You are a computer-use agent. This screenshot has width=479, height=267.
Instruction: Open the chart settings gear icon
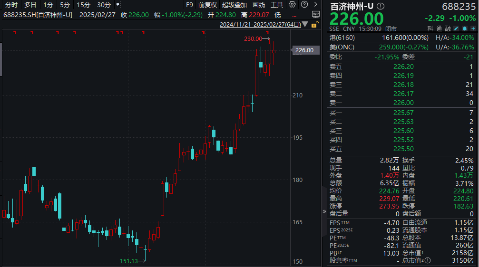point(292,5)
